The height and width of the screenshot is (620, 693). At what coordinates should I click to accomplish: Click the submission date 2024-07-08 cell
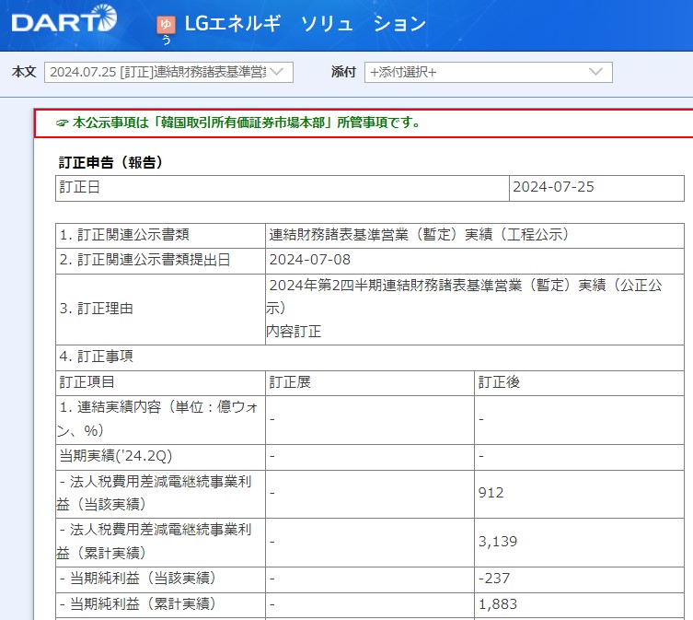[x=310, y=260]
